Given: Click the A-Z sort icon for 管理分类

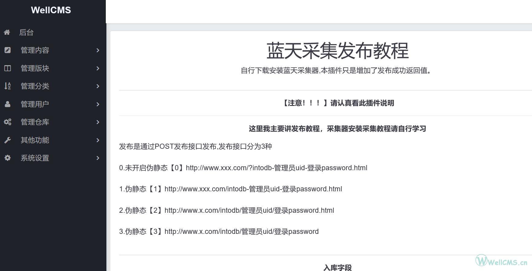Looking at the screenshot, I should (x=8, y=86).
